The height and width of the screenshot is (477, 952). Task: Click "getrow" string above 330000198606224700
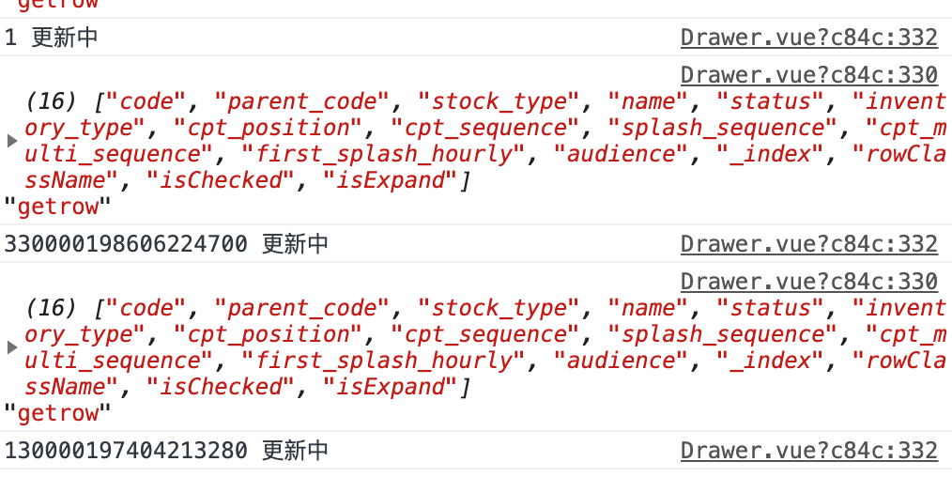[57, 207]
